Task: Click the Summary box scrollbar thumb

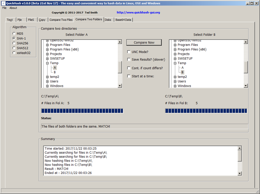Action: (240, 156)
